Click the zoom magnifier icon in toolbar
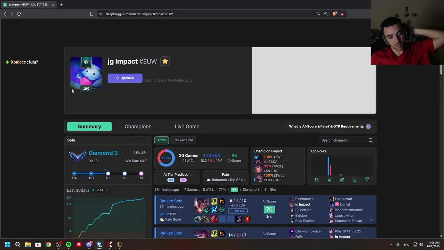 tap(326, 14)
